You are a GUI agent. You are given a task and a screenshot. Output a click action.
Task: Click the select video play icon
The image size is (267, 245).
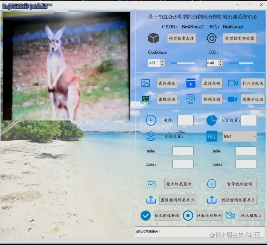[190, 83]
